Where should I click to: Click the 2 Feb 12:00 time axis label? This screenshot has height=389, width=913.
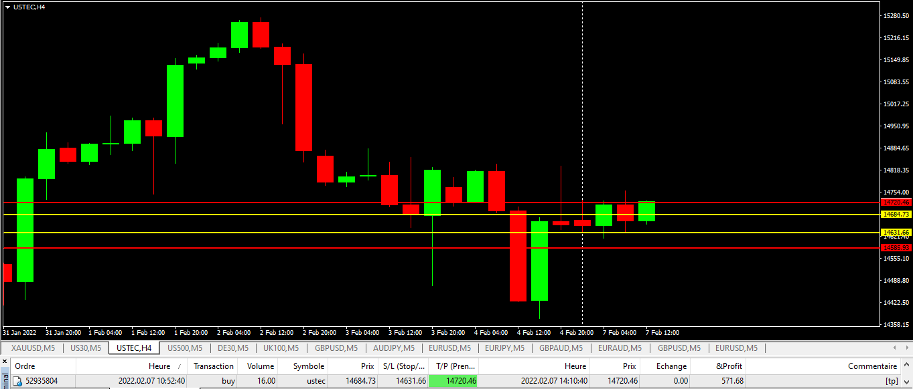click(277, 332)
